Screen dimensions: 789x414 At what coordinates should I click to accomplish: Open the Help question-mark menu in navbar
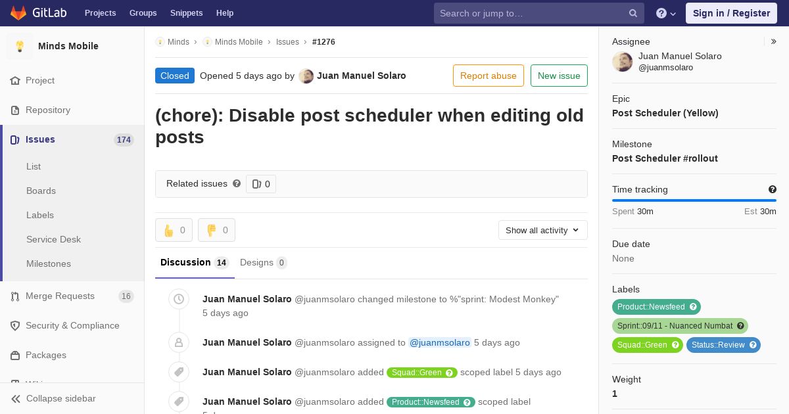(666, 13)
